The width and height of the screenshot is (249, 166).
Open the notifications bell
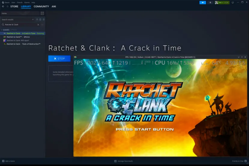(x=210, y=2)
